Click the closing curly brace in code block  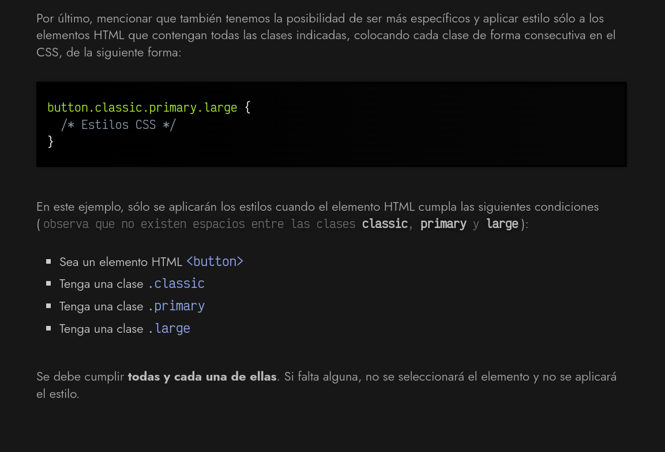pos(51,141)
